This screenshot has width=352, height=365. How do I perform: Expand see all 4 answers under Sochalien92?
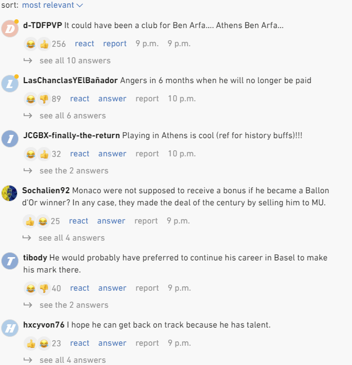pos(71,238)
